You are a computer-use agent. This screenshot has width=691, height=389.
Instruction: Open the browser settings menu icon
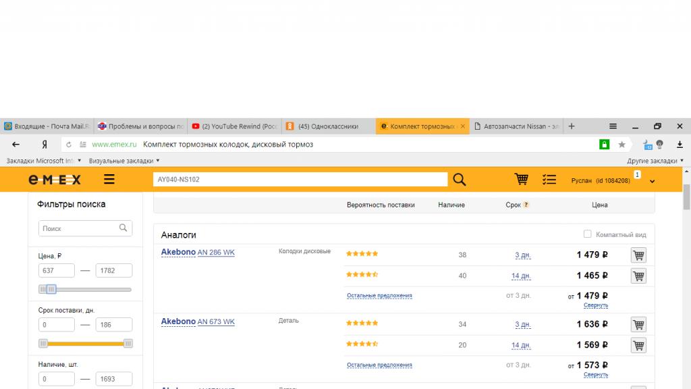point(613,126)
